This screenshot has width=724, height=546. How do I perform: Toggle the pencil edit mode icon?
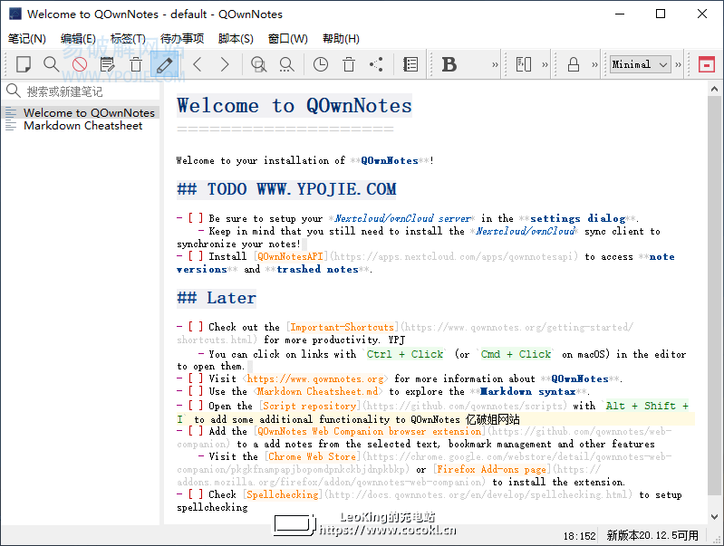pyautogui.click(x=164, y=64)
